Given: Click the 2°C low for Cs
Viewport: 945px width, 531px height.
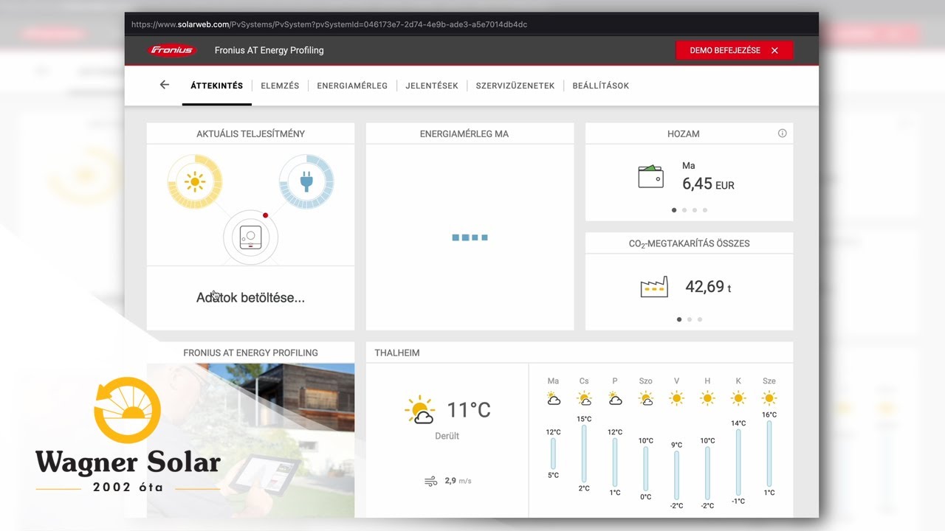Looking at the screenshot, I should click(584, 488).
